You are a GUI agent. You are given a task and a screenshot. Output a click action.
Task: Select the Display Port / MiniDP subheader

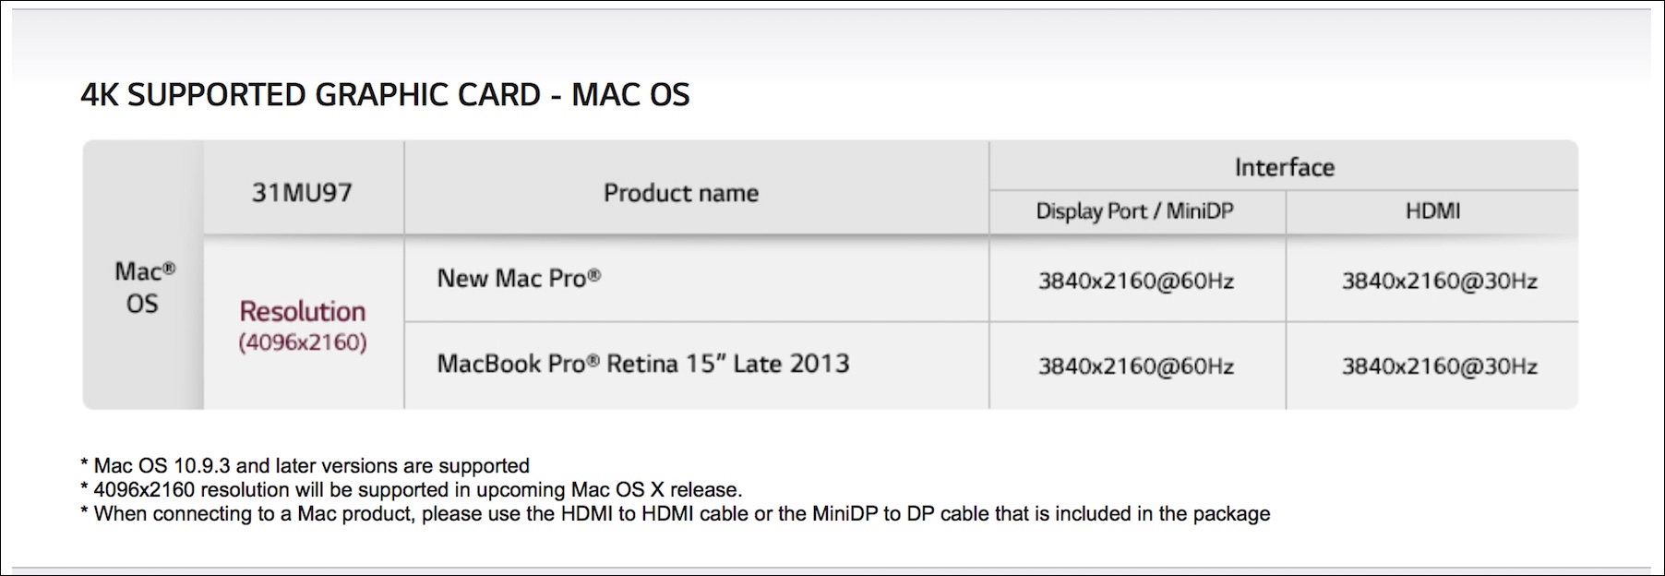pos(1134,211)
